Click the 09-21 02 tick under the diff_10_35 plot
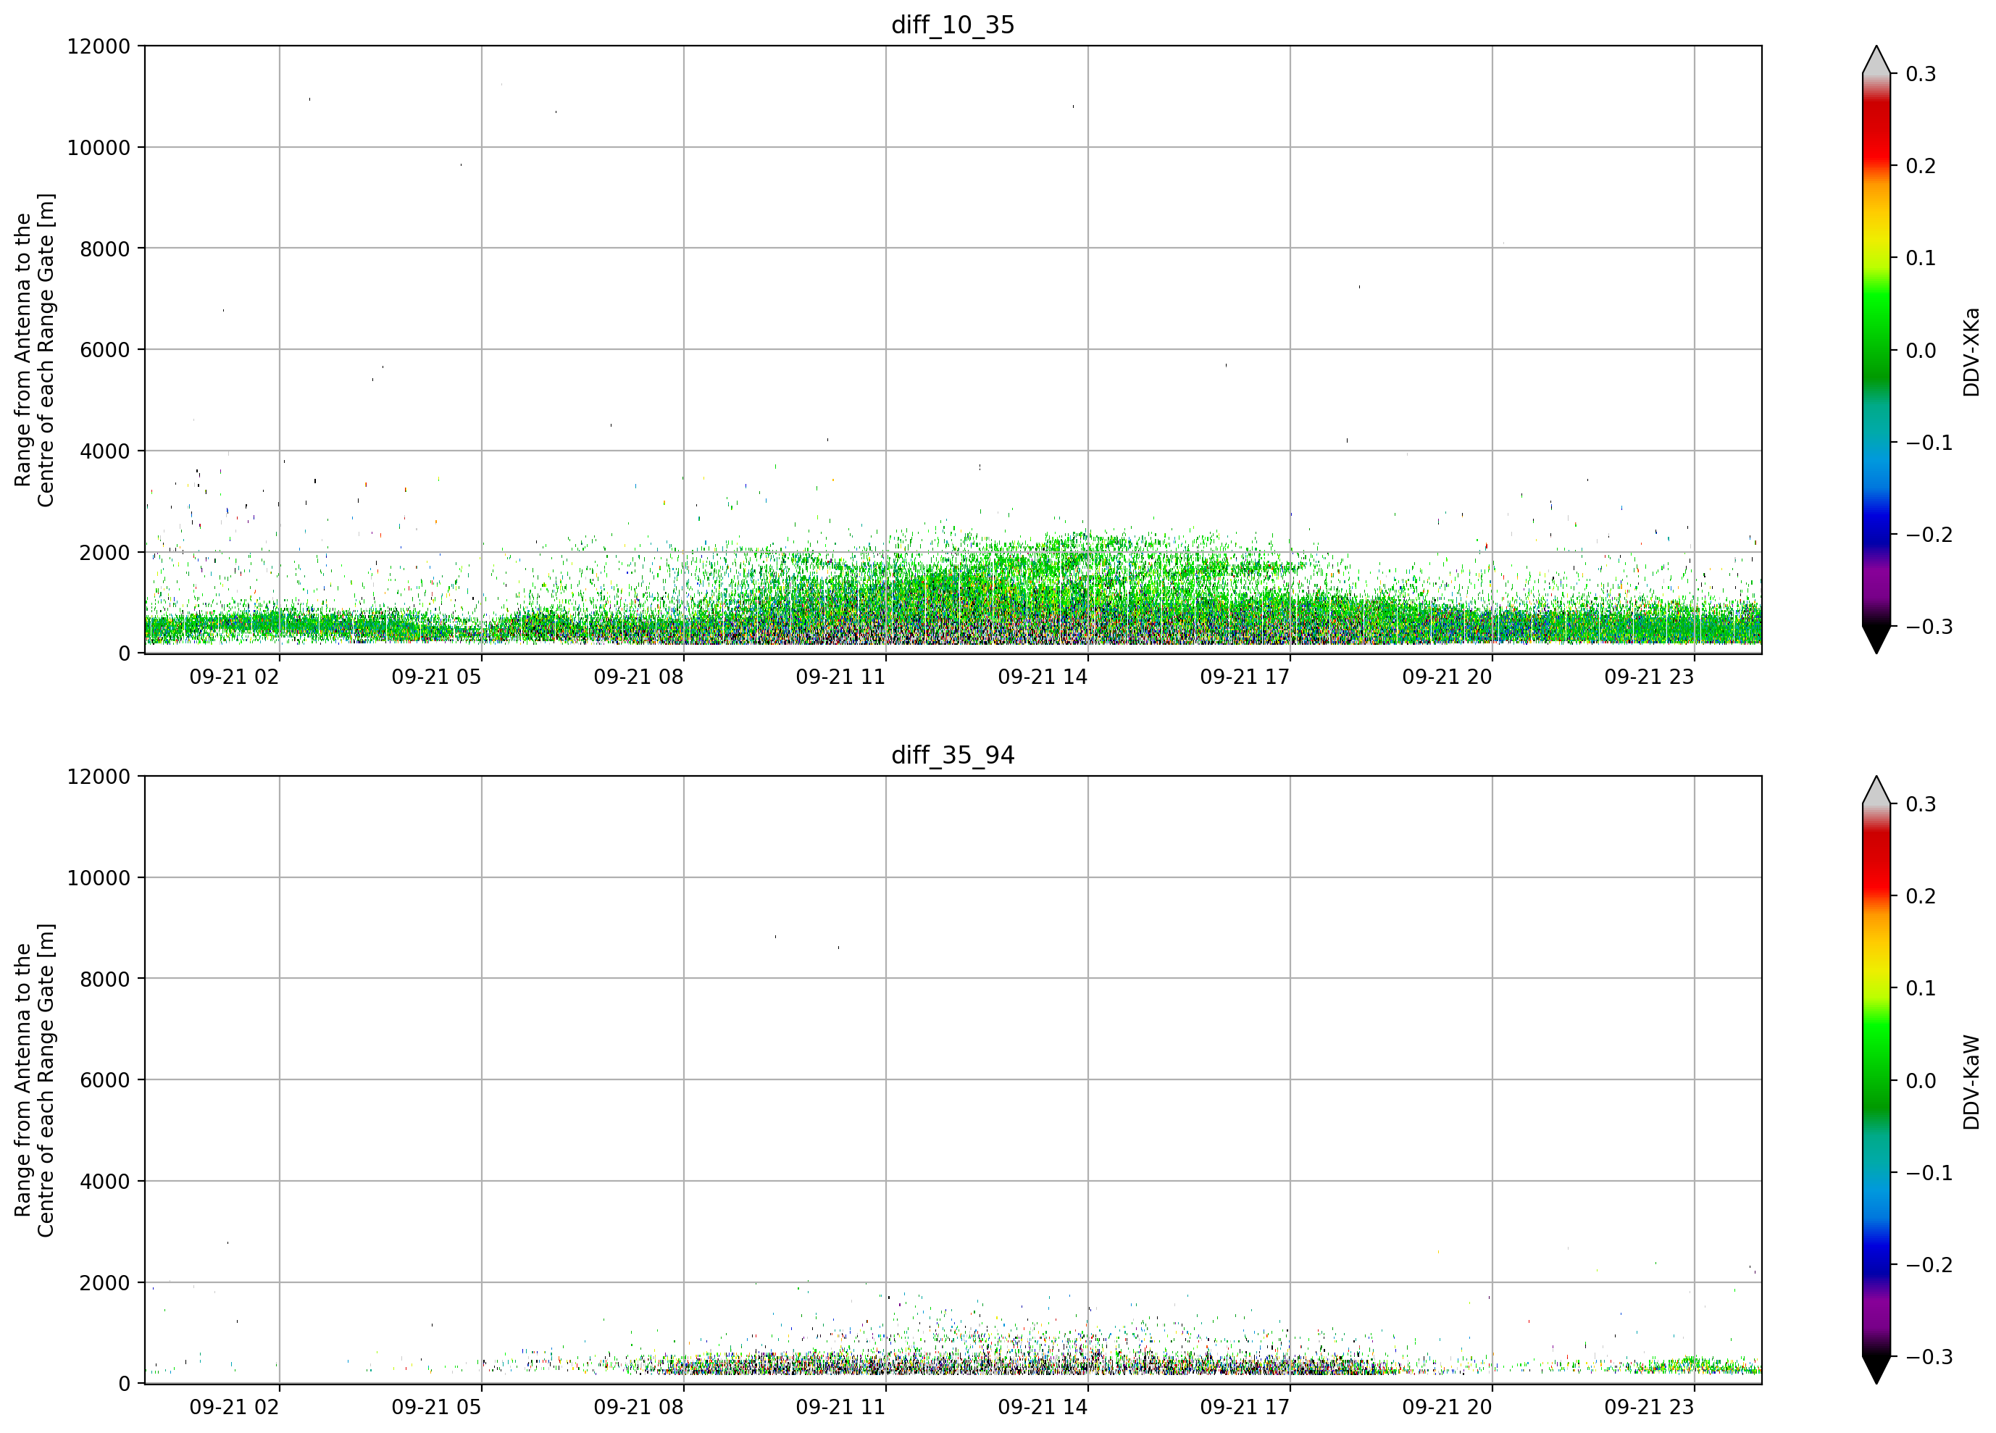Image resolution: width=1996 pixels, height=1433 pixels. pos(234,677)
